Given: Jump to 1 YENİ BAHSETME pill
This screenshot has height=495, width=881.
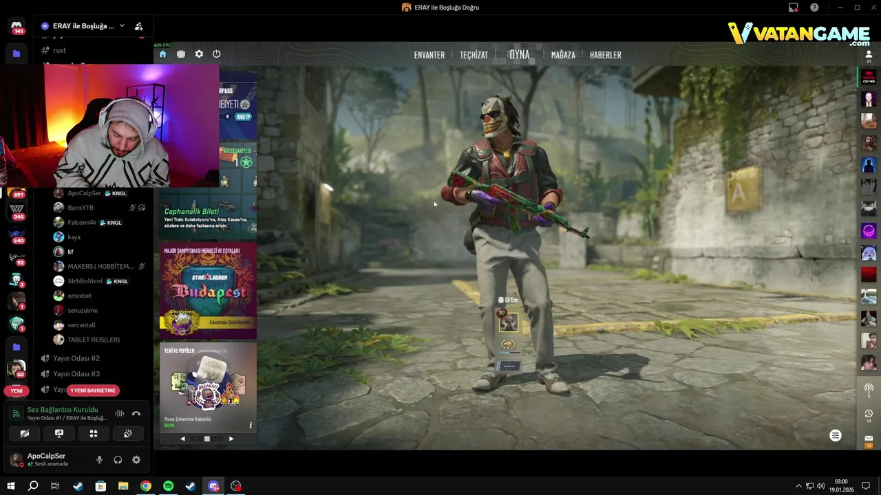Looking at the screenshot, I should 93,390.
